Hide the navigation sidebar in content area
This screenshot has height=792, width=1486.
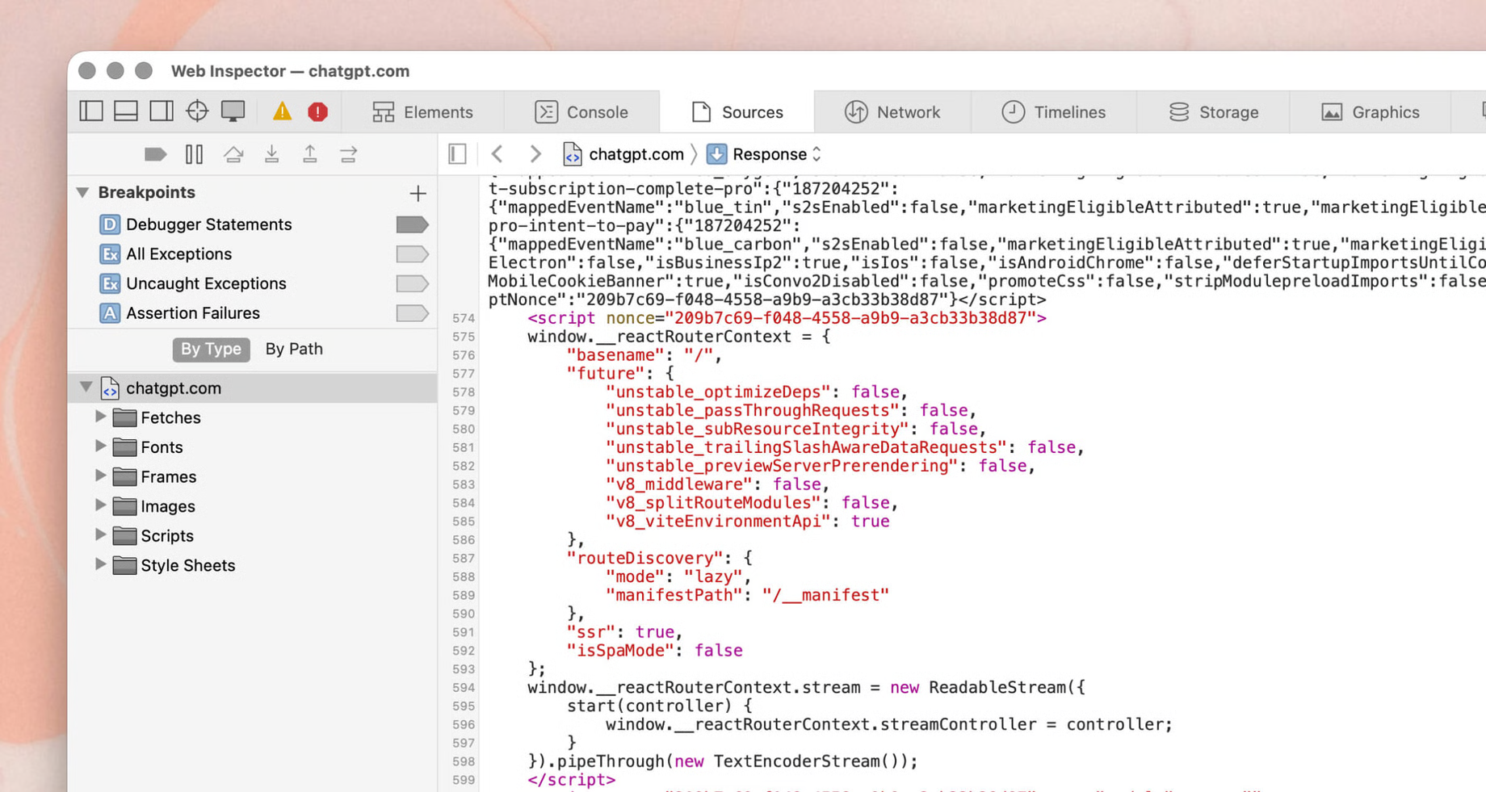point(457,154)
